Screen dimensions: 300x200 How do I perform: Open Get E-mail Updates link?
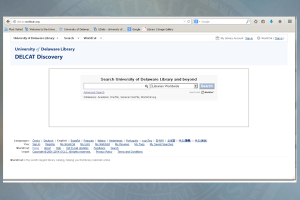point(77,148)
